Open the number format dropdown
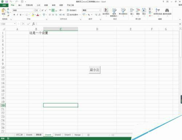Image resolution: width=182 pixels, height=140 pixels. (100, 10)
